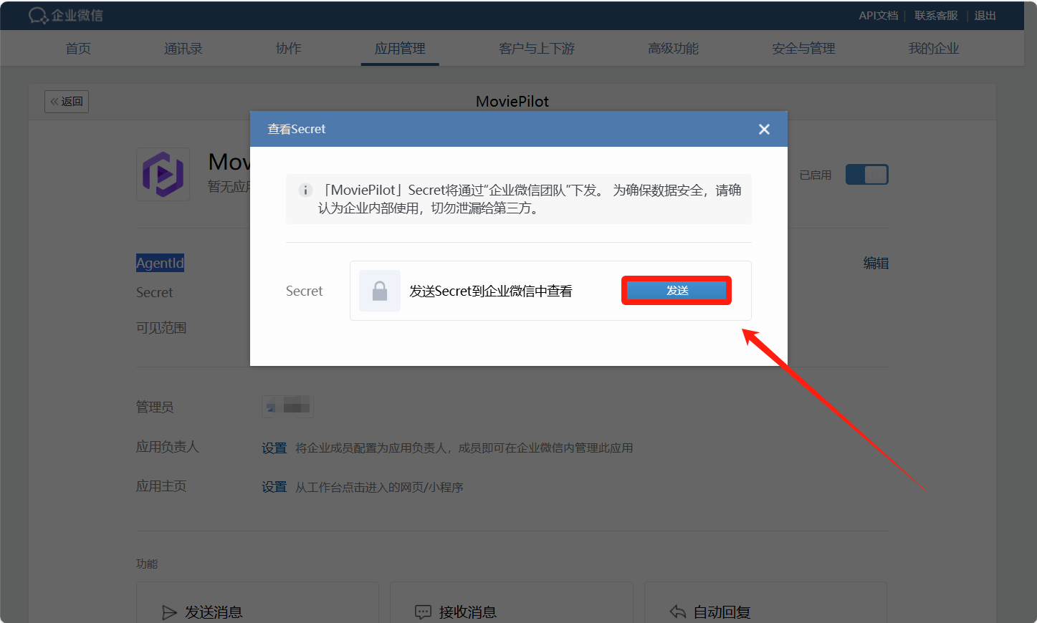Click the MoviePilot app logo
1037x623 pixels.
163,174
